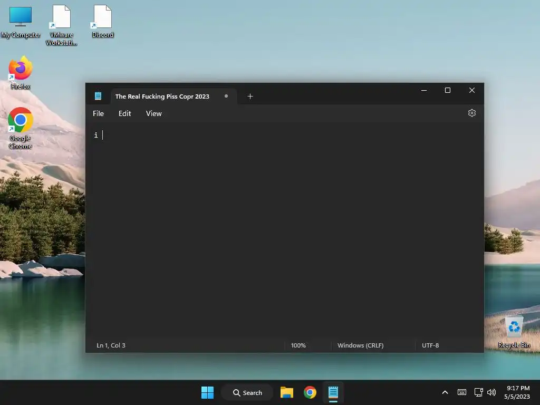Screen dimensions: 540x405
Task: Open the File menu
Action: coord(98,113)
